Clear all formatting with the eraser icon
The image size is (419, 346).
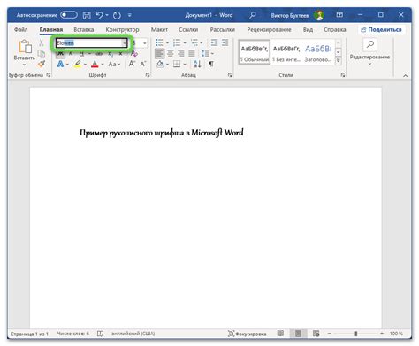pyautogui.click(x=133, y=53)
